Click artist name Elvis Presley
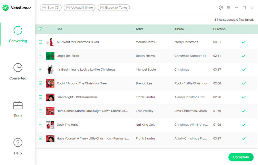Viewport: 258px width, 165px height. tap(144, 111)
